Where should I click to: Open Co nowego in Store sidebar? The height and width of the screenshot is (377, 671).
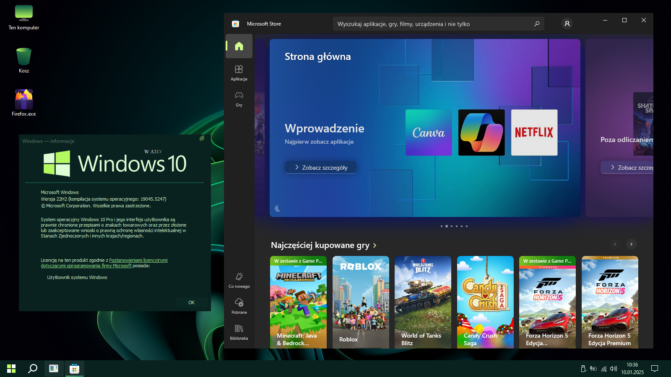point(239,280)
